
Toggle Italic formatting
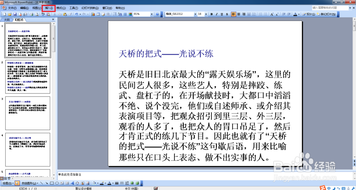pyautogui.click(x=216, y=14)
